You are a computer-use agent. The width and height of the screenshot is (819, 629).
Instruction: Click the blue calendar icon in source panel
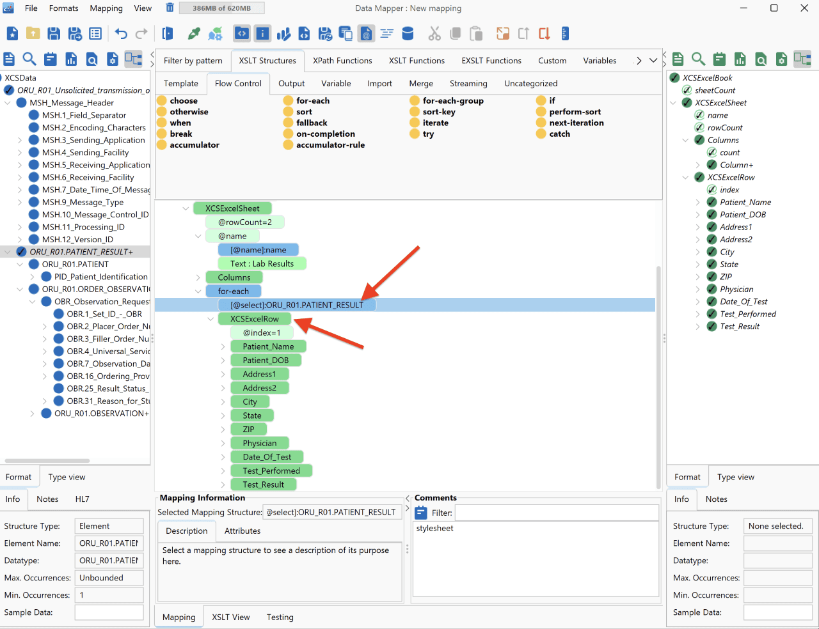click(x=51, y=59)
